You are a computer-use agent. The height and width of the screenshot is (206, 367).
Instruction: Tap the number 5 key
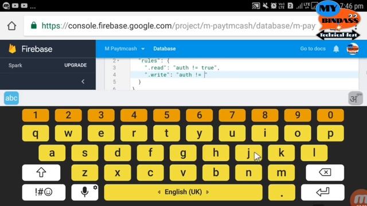point(167,115)
